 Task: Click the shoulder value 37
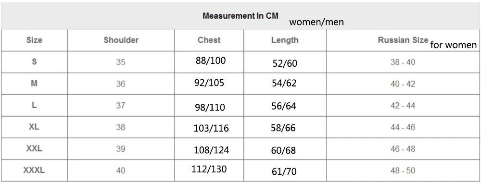[121, 105]
